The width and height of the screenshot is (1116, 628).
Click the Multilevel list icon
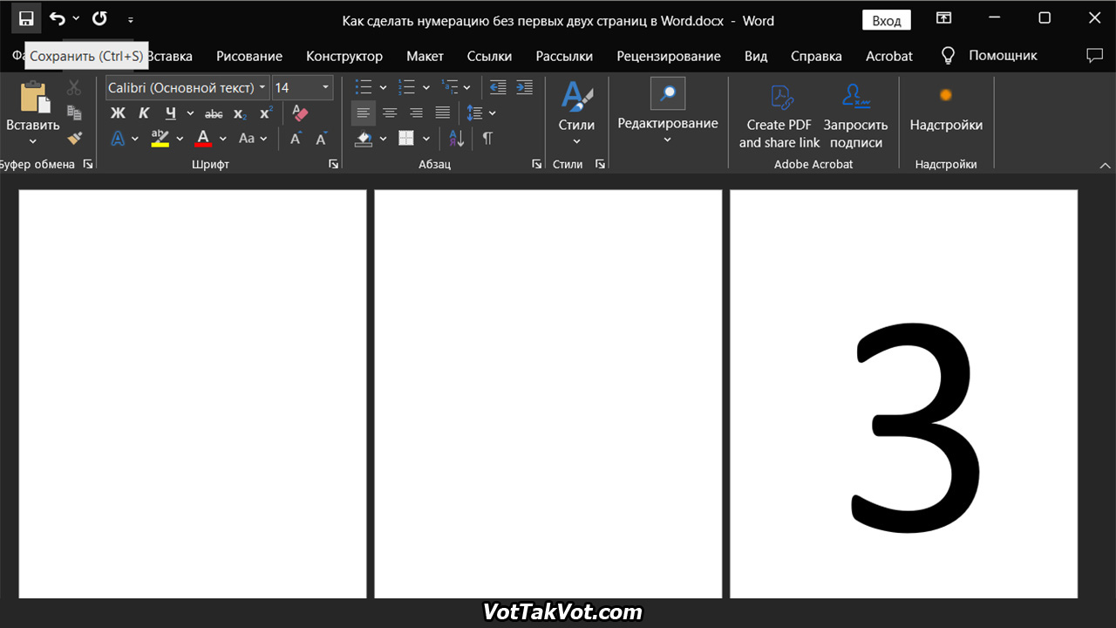coord(450,87)
